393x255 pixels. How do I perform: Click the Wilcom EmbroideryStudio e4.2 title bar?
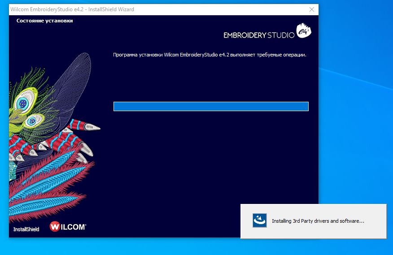click(135, 9)
